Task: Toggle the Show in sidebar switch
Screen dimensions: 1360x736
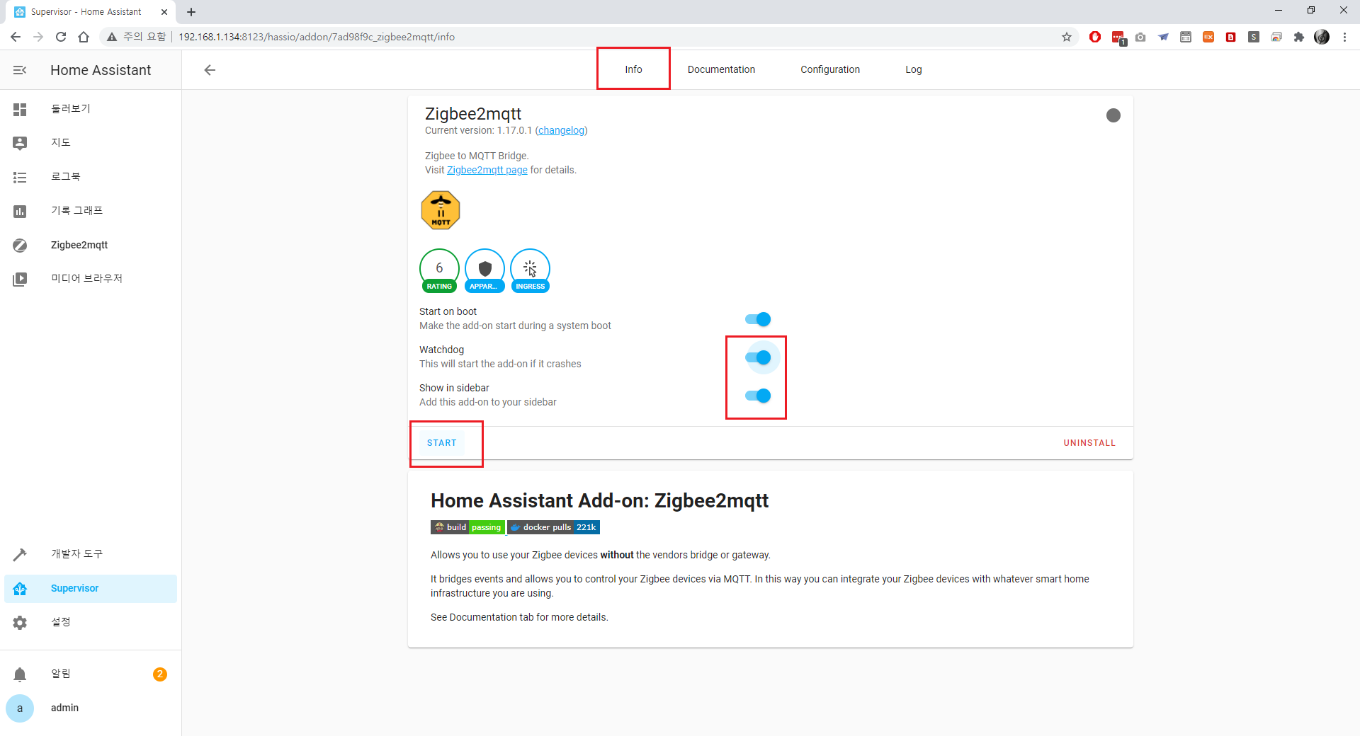Action: (x=757, y=396)
